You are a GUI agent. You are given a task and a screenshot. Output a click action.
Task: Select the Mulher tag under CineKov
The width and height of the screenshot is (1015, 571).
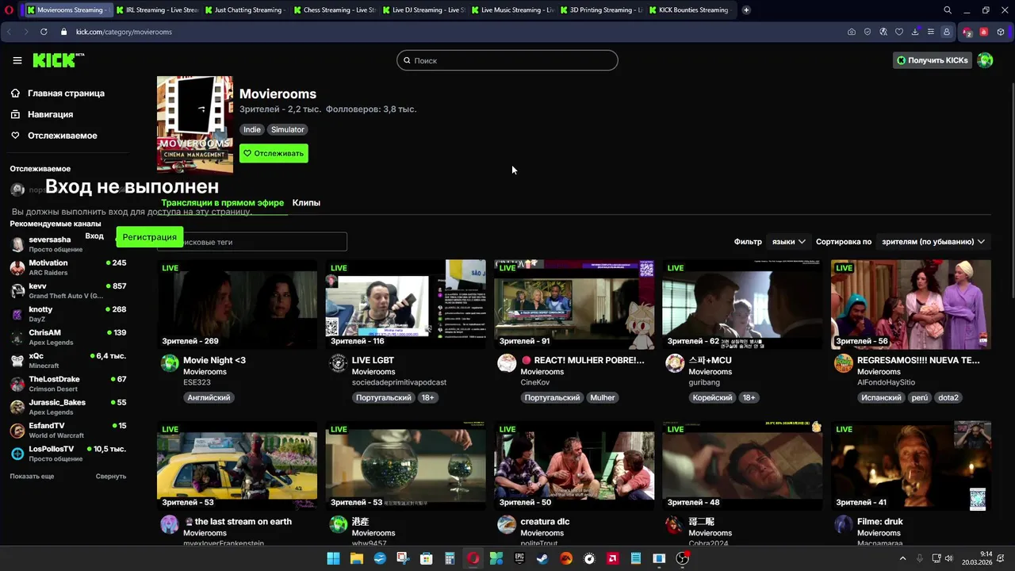(603, 397)
